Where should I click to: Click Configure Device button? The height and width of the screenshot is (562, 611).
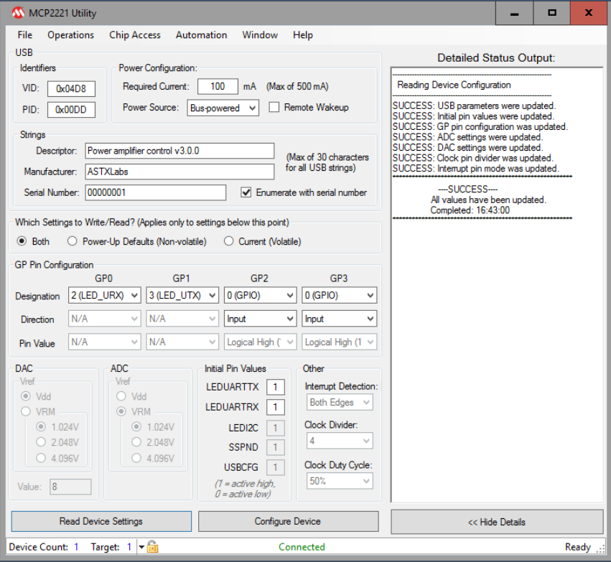click(288, 521)
